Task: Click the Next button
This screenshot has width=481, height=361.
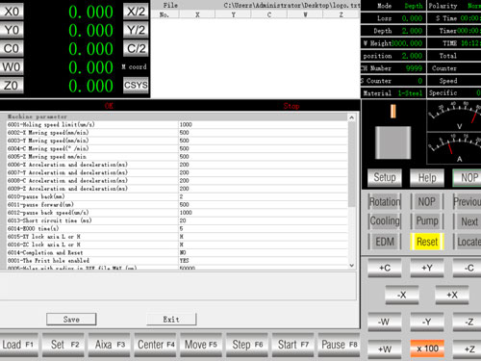Action: [x=468, y=221]
